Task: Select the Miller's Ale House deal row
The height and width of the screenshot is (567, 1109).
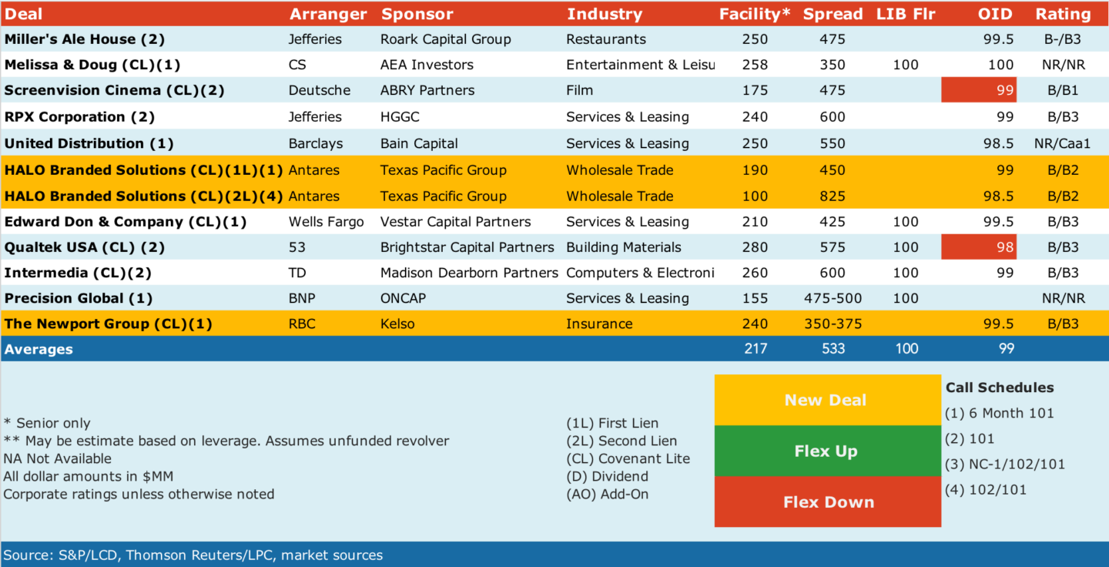Action: pos(554,39)
